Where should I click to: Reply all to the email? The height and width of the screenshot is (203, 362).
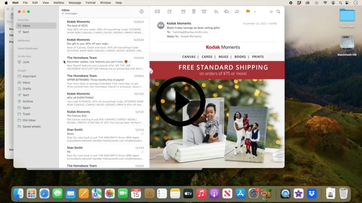click(x=227, y=12)
